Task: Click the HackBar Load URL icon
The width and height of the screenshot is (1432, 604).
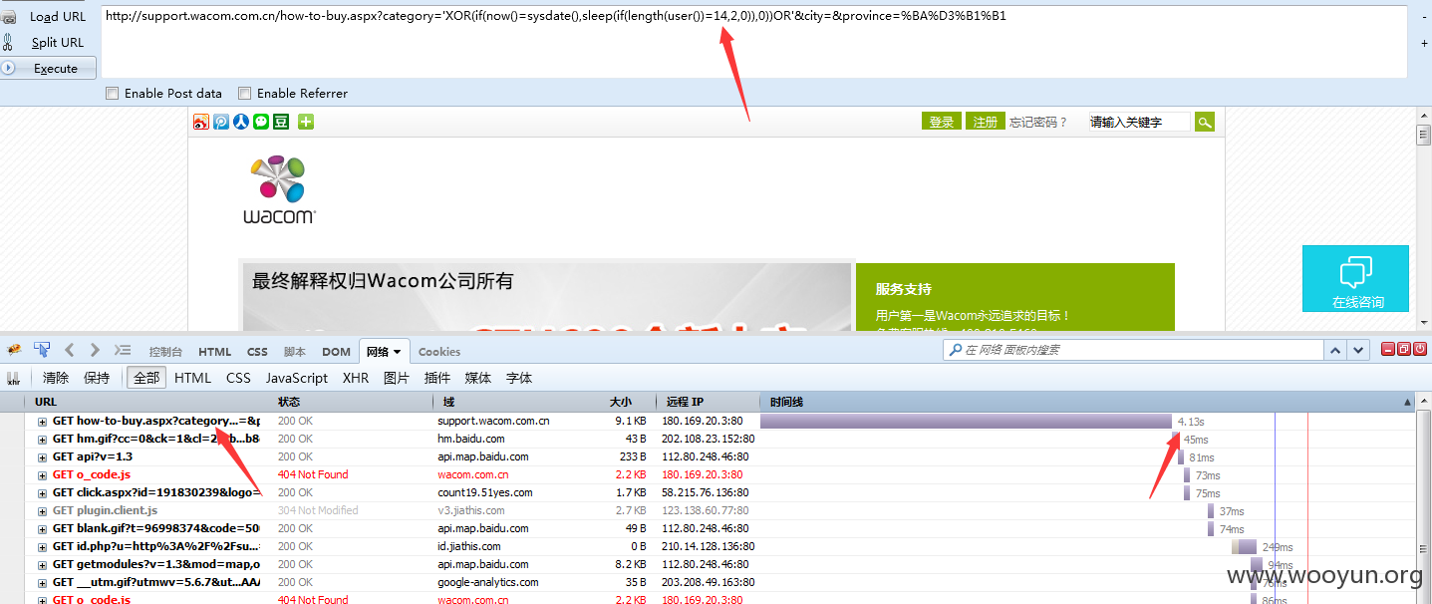Action: point(9,17)
